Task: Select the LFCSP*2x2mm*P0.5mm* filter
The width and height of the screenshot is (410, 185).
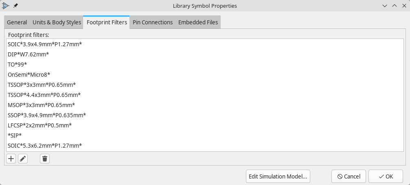Action: [x=39, y=125]
